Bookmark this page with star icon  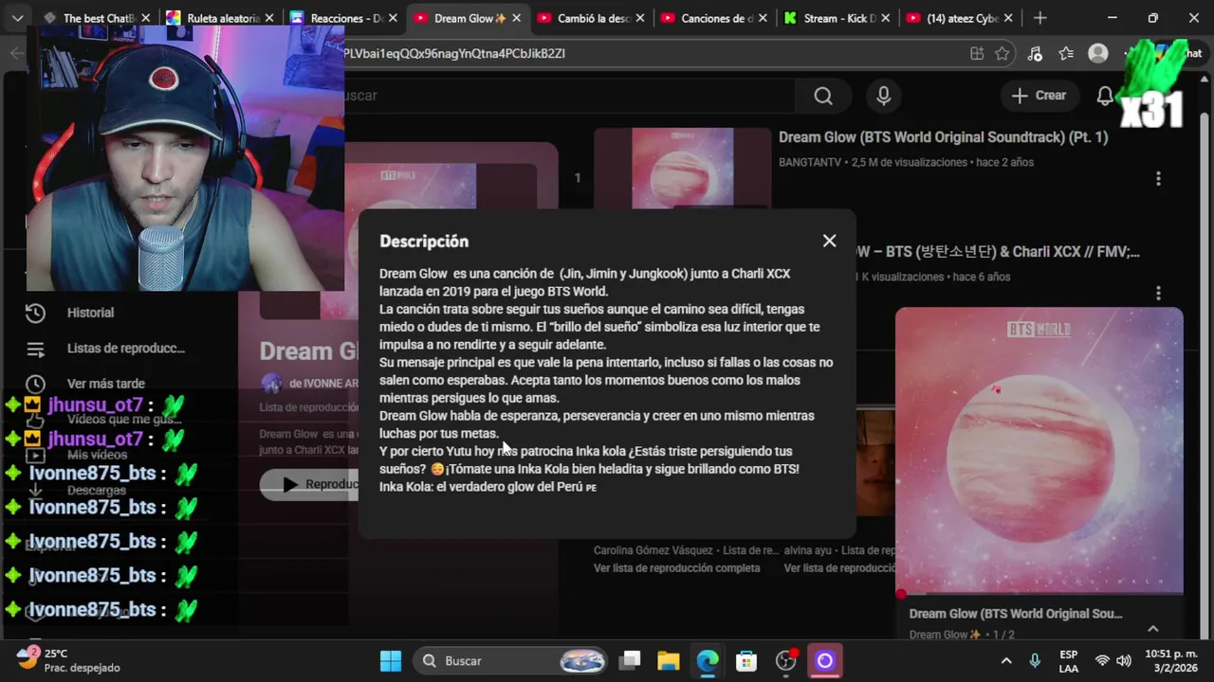pyautogui.click(x=1002, y=54)
